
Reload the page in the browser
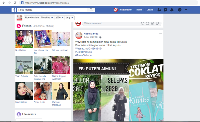15,3
